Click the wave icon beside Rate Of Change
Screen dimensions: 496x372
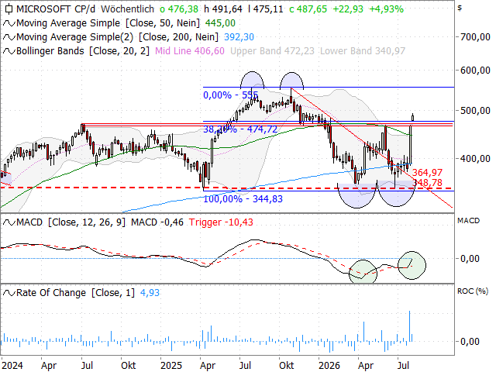tap(9, 293)
